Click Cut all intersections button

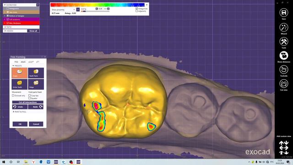point(27,102)
